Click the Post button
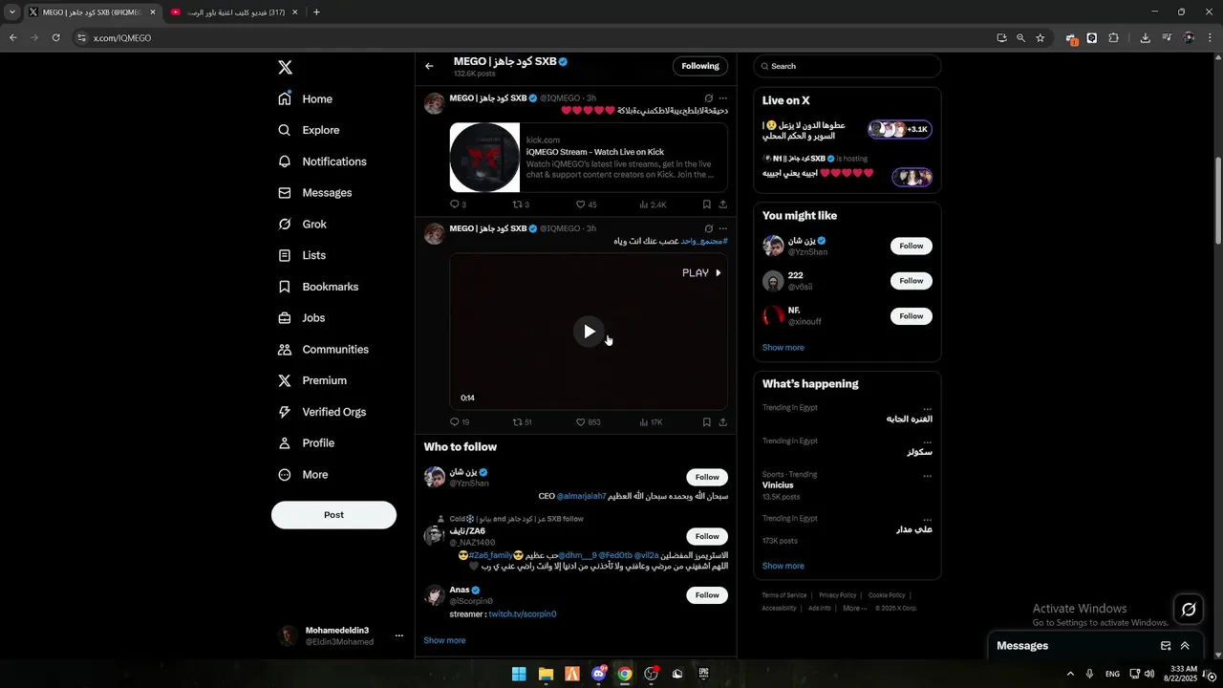1223x688 pixels. 333,514
